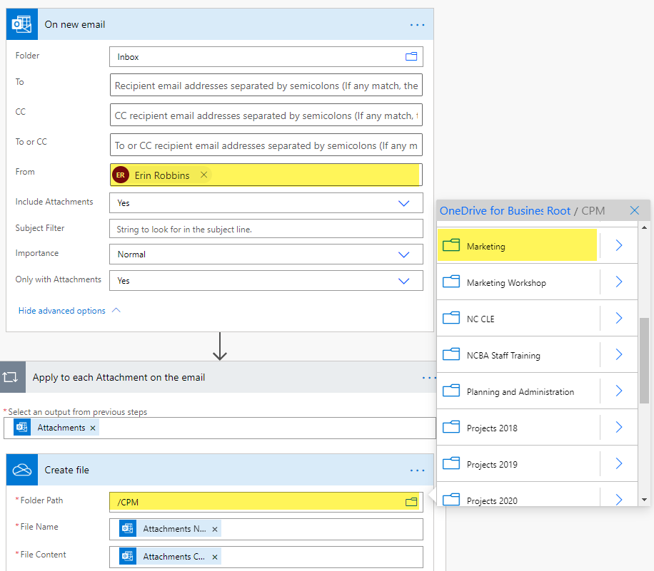Screen dimensions: 654x571
Task: Expand the Include Attachments dropdown
Action: click(404, 203)
